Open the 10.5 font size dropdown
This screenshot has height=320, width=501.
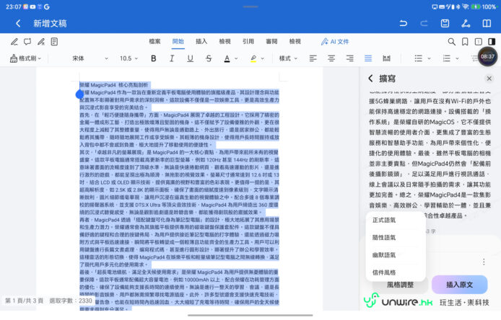click(128, 58)
